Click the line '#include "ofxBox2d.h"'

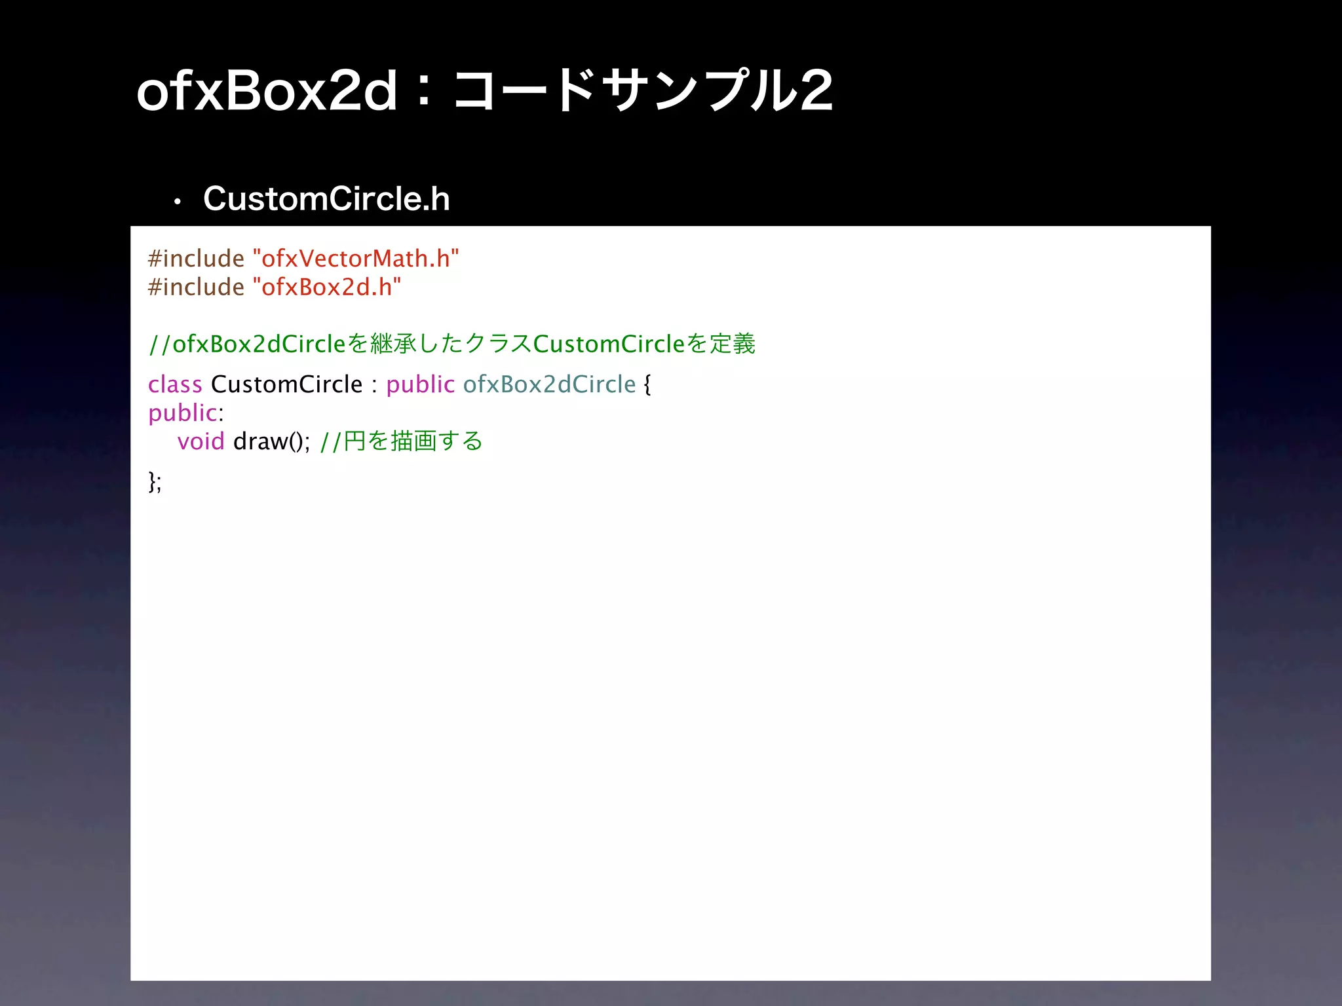pyautogui.click(x=275, y=287)
